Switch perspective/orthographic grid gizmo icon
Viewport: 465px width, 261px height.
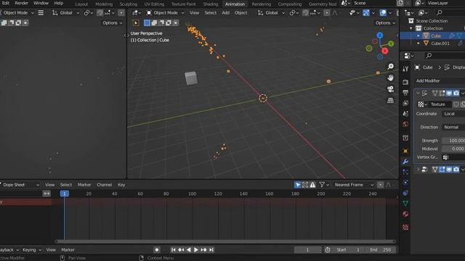391,100
